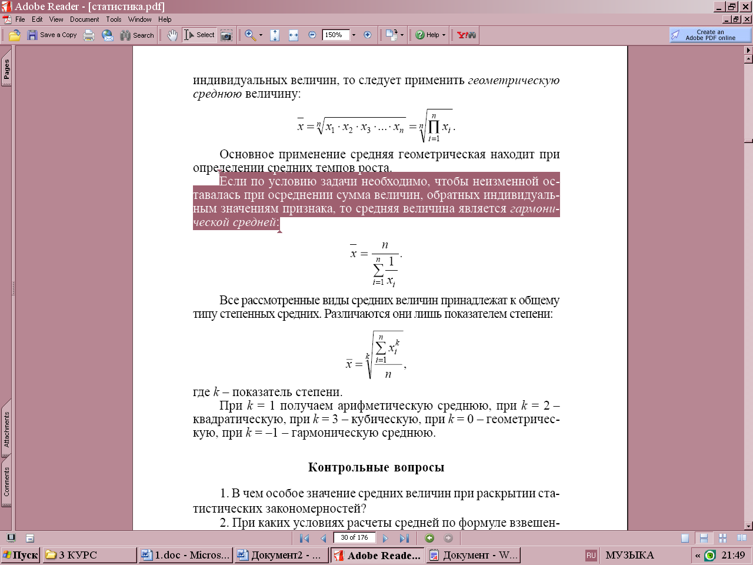Open the Attachments side panel tab
Image resolution: width=753 pixels, height=565 pixels.
click(6, 429)
